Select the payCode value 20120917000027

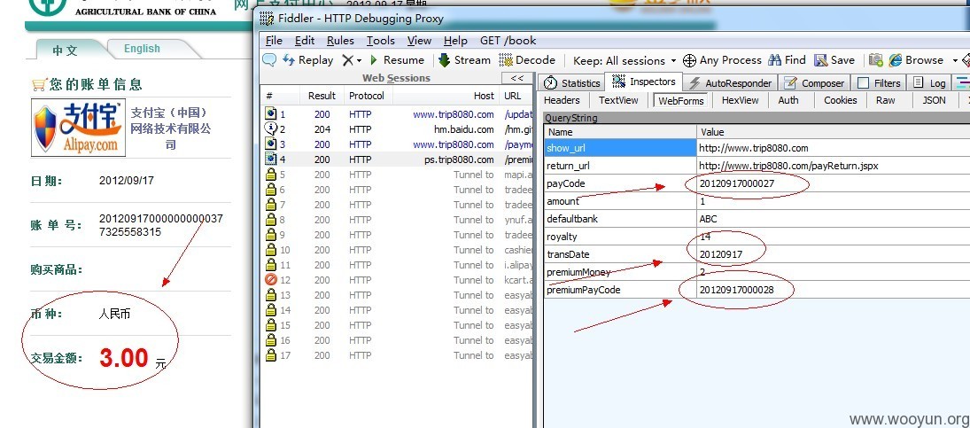point(737,183)
